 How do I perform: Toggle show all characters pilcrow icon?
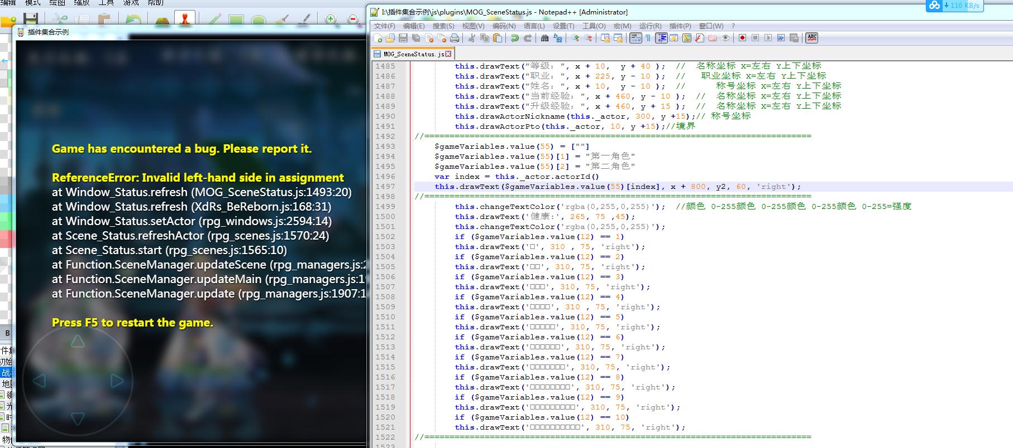click(x=648, y=38)
